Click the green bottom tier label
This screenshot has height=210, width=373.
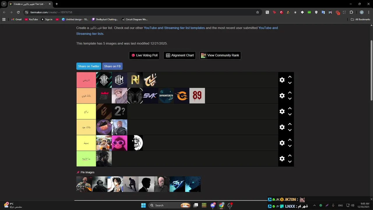click(x=86, y=159)
